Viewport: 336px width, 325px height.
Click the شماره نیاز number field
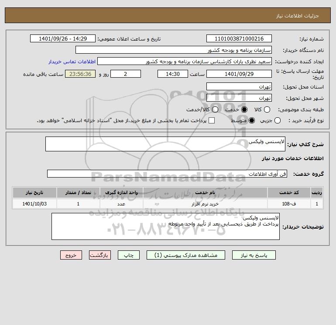[239, 38]
